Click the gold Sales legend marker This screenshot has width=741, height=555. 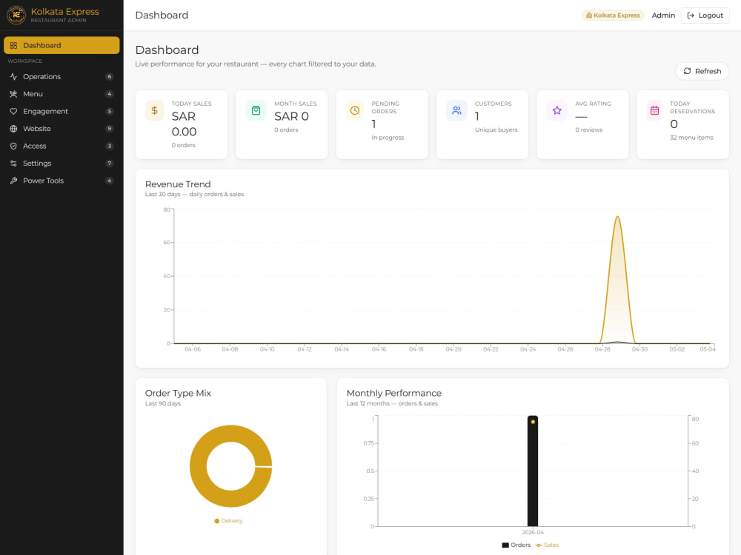(538, 545)
